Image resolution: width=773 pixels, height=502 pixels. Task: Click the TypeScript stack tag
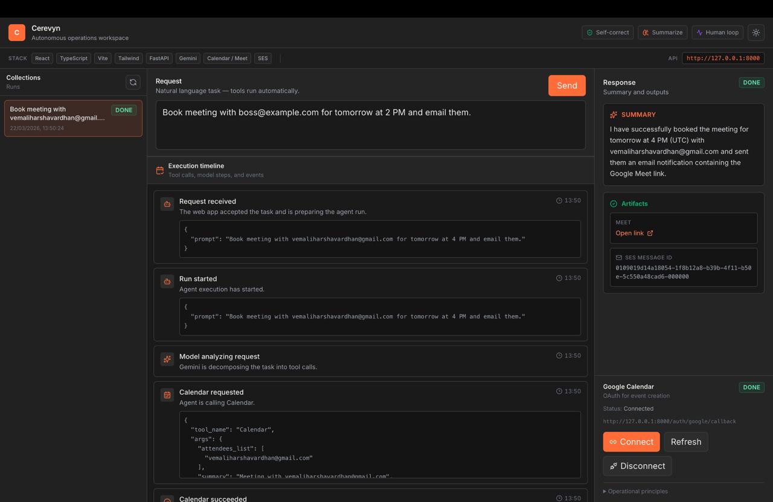click(x=74, y=59)
